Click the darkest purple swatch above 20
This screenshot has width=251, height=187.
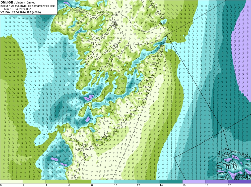239,182
